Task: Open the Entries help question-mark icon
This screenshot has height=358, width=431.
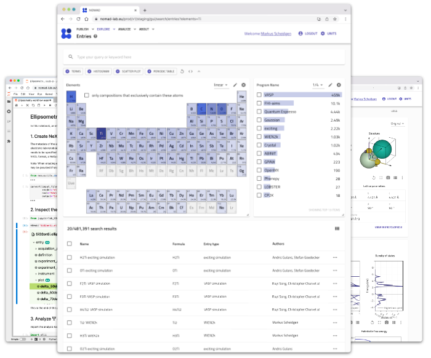Action: 95,36
